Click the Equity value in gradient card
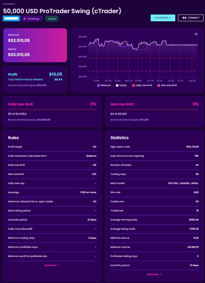 click(x=19, y=55)
